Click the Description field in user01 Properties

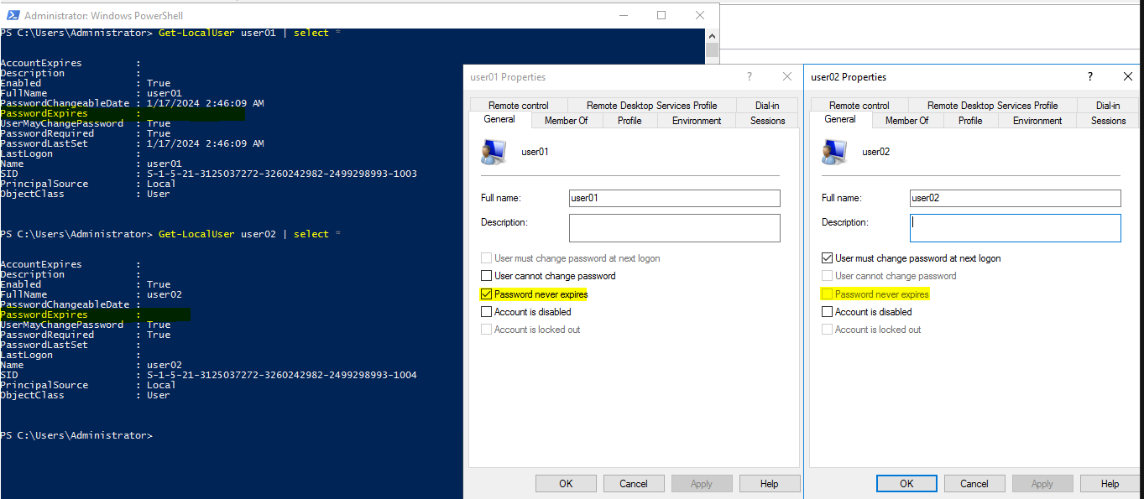tap(675, 228)
